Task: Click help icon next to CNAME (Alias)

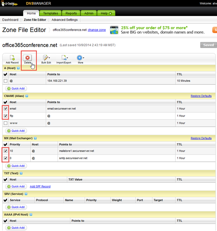Action: (x=27, y=96)
